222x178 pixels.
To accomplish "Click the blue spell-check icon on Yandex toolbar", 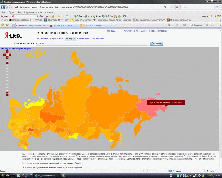I will point(67,16).
